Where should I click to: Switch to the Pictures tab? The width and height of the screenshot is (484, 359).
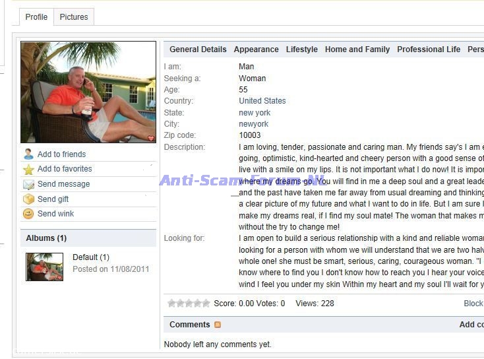tap(74, 17)
